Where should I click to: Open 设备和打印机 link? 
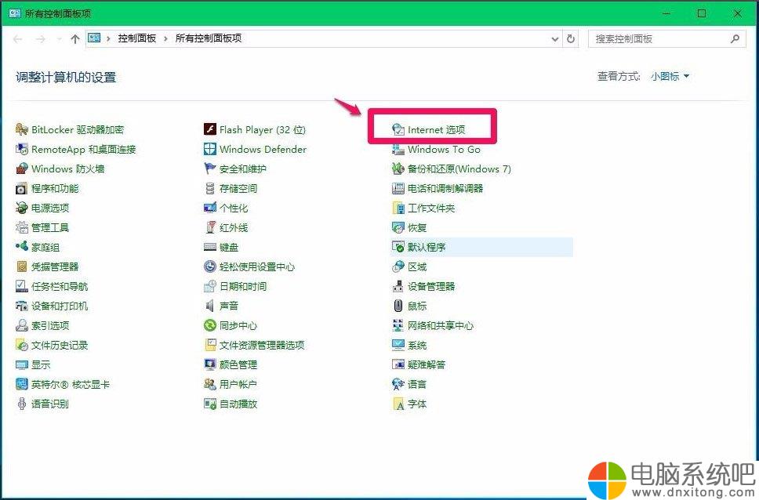click(x=60, y=306)
